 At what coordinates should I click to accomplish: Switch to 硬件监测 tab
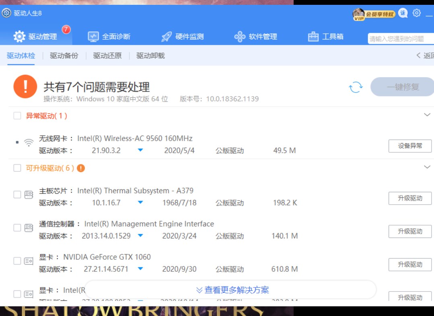pyautogui.click(x=183, y=37)
